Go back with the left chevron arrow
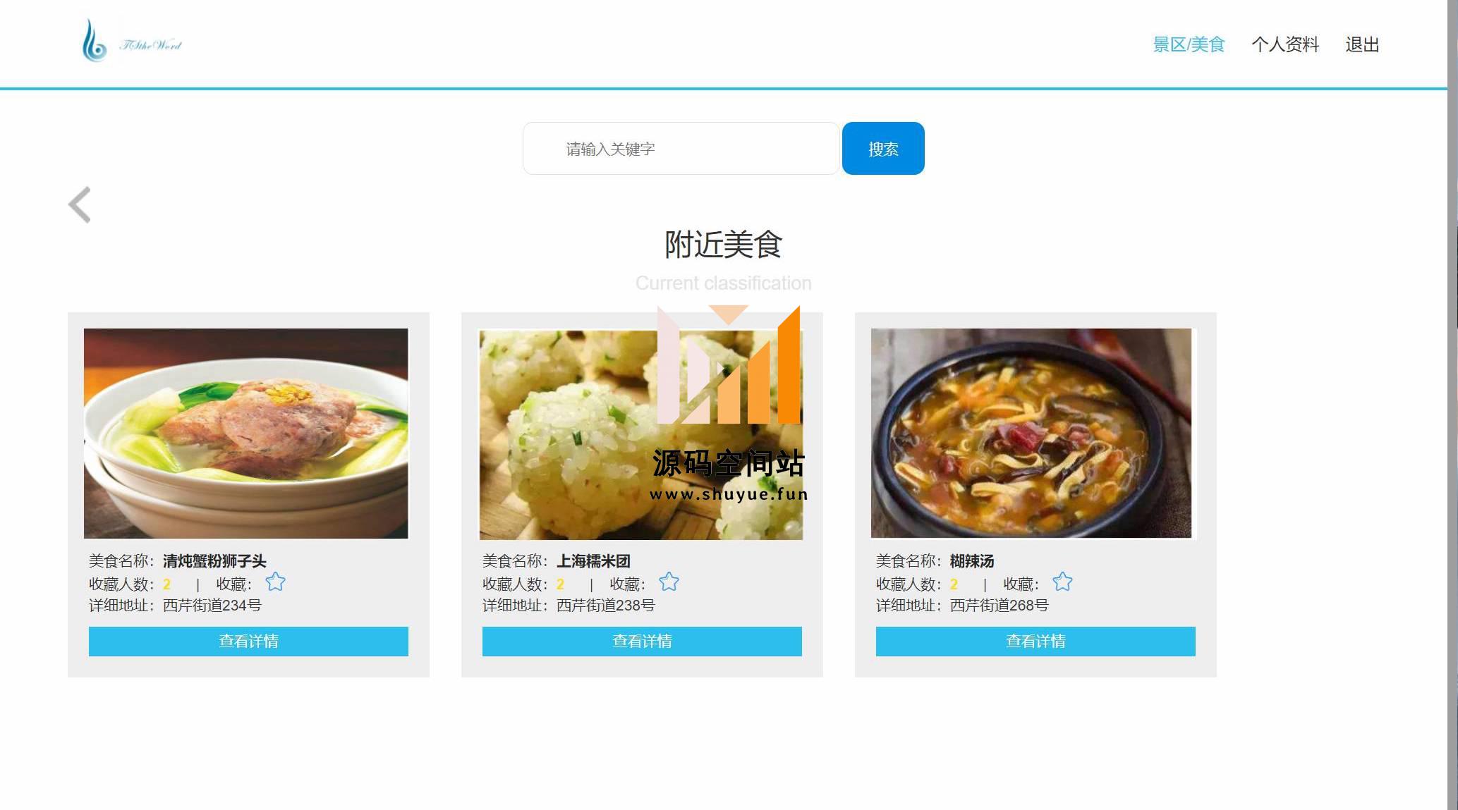Image resolution: width=1458 pixels, height=810 pixels. [79, 205]
